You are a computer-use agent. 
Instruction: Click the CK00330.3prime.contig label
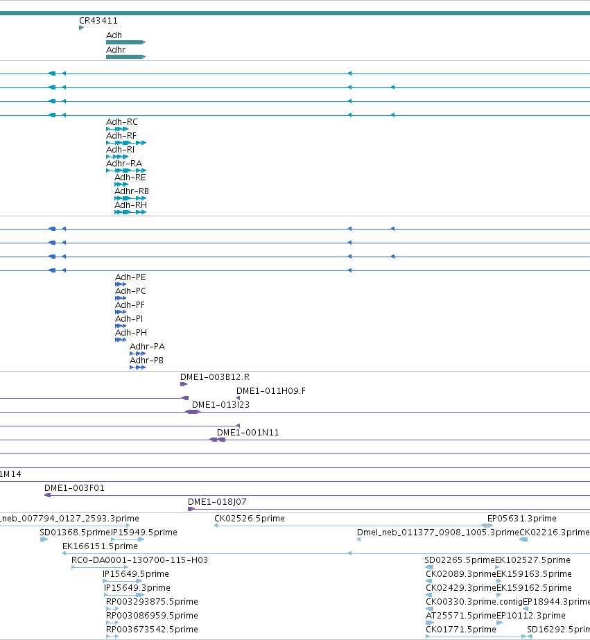click(x=474, y=602)
